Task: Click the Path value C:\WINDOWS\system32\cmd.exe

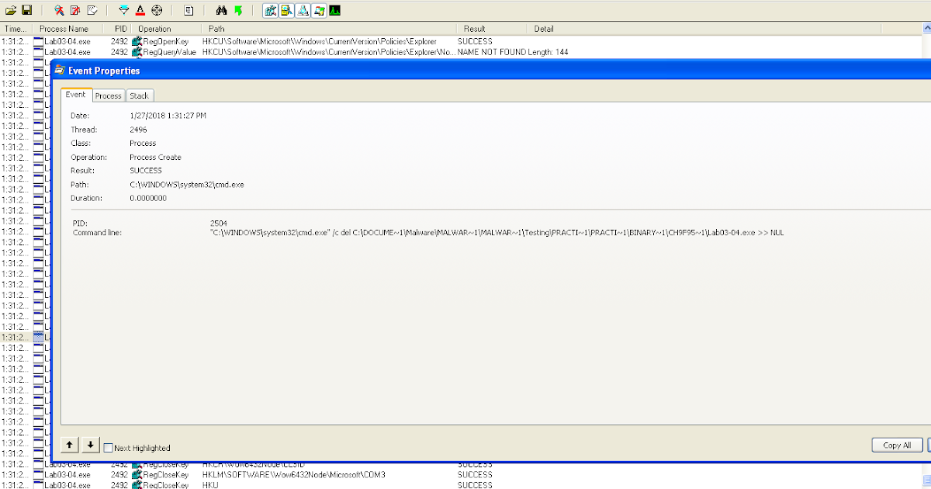Action: (x=187, y=185)
